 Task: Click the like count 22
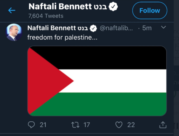[131, 125]
